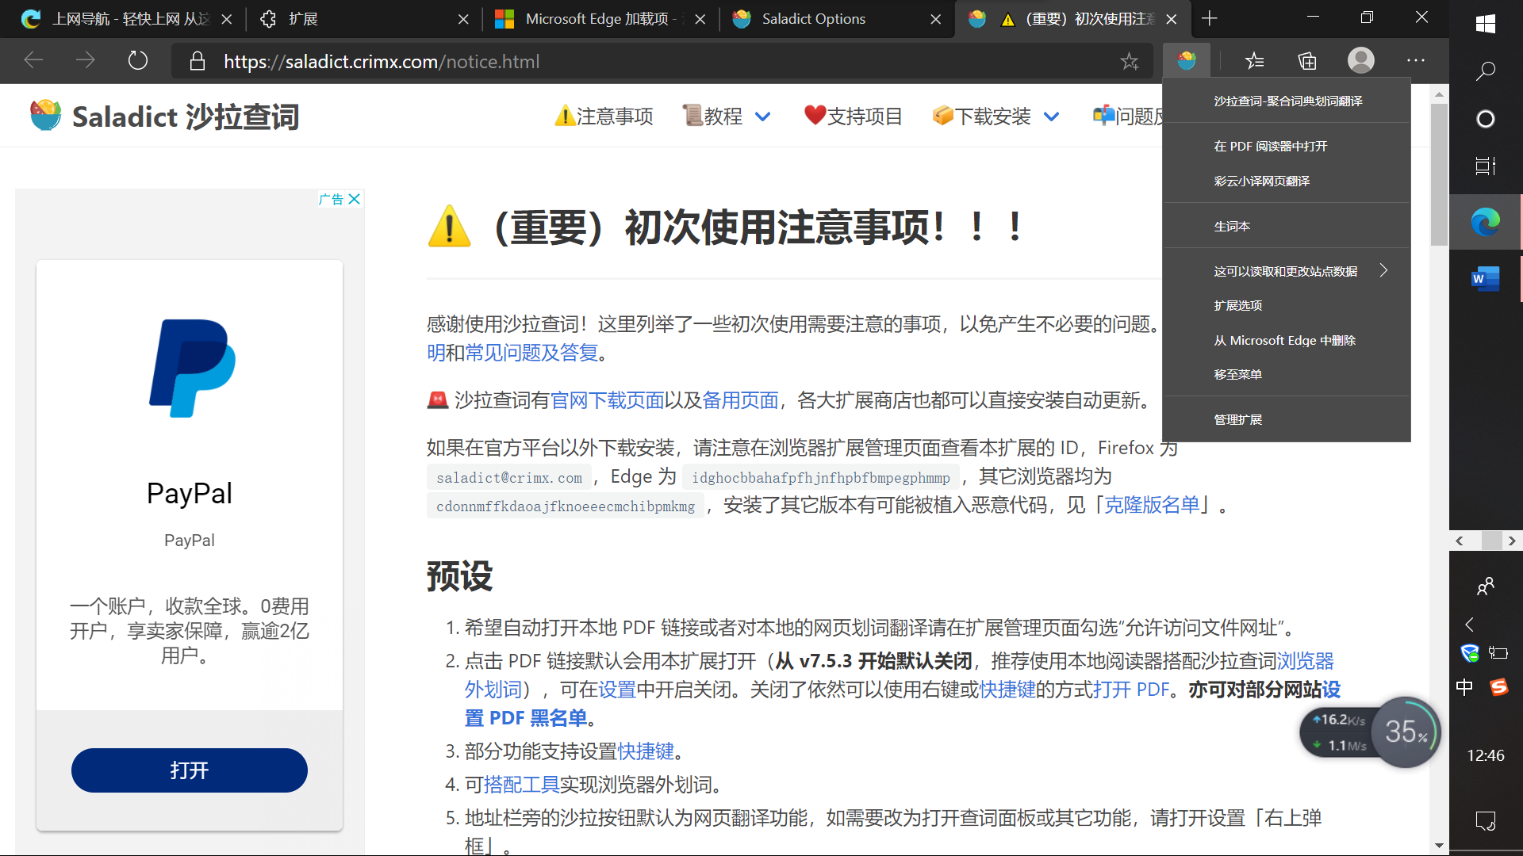The image size is (1523, 856).
Task: Open the Collections icon in toolbar
Action: [1307, 61]
